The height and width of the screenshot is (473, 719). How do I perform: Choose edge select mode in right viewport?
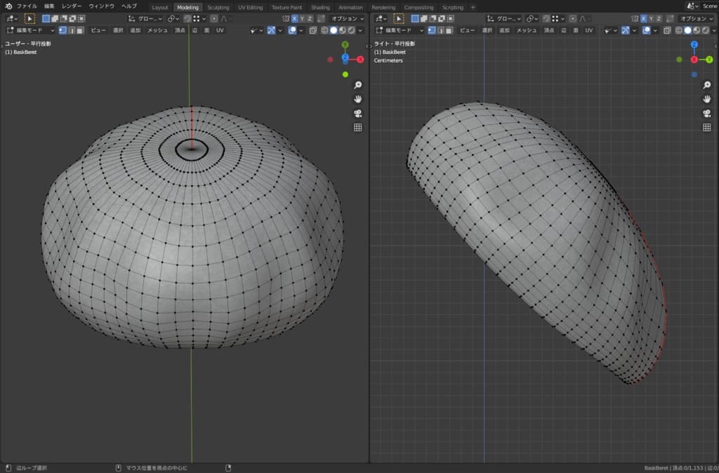point(440,30)
